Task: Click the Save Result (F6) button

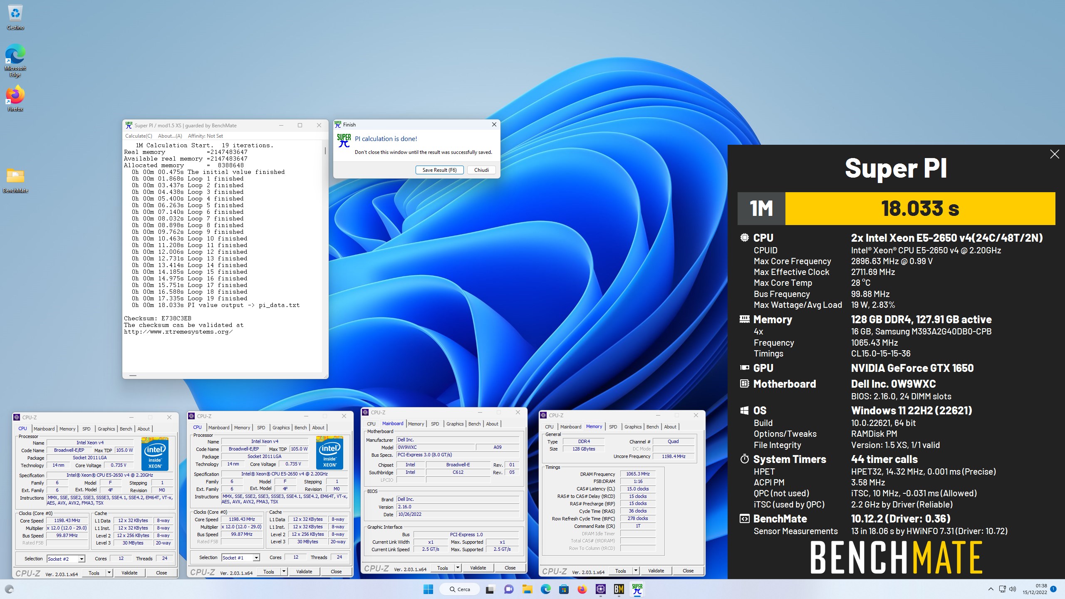Action: pyautogui.click(x=439, y=170)
